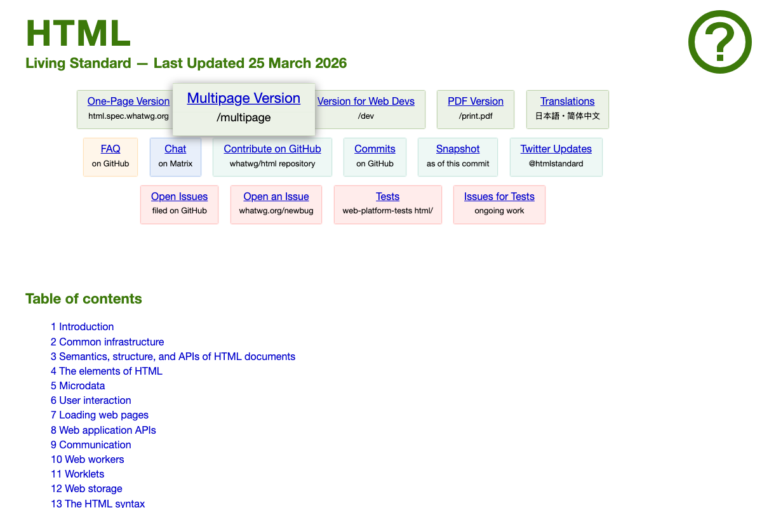Click the whatwg.org/newbug caption text
This screenshot has width=762, height=508.
tap(276, 211)
